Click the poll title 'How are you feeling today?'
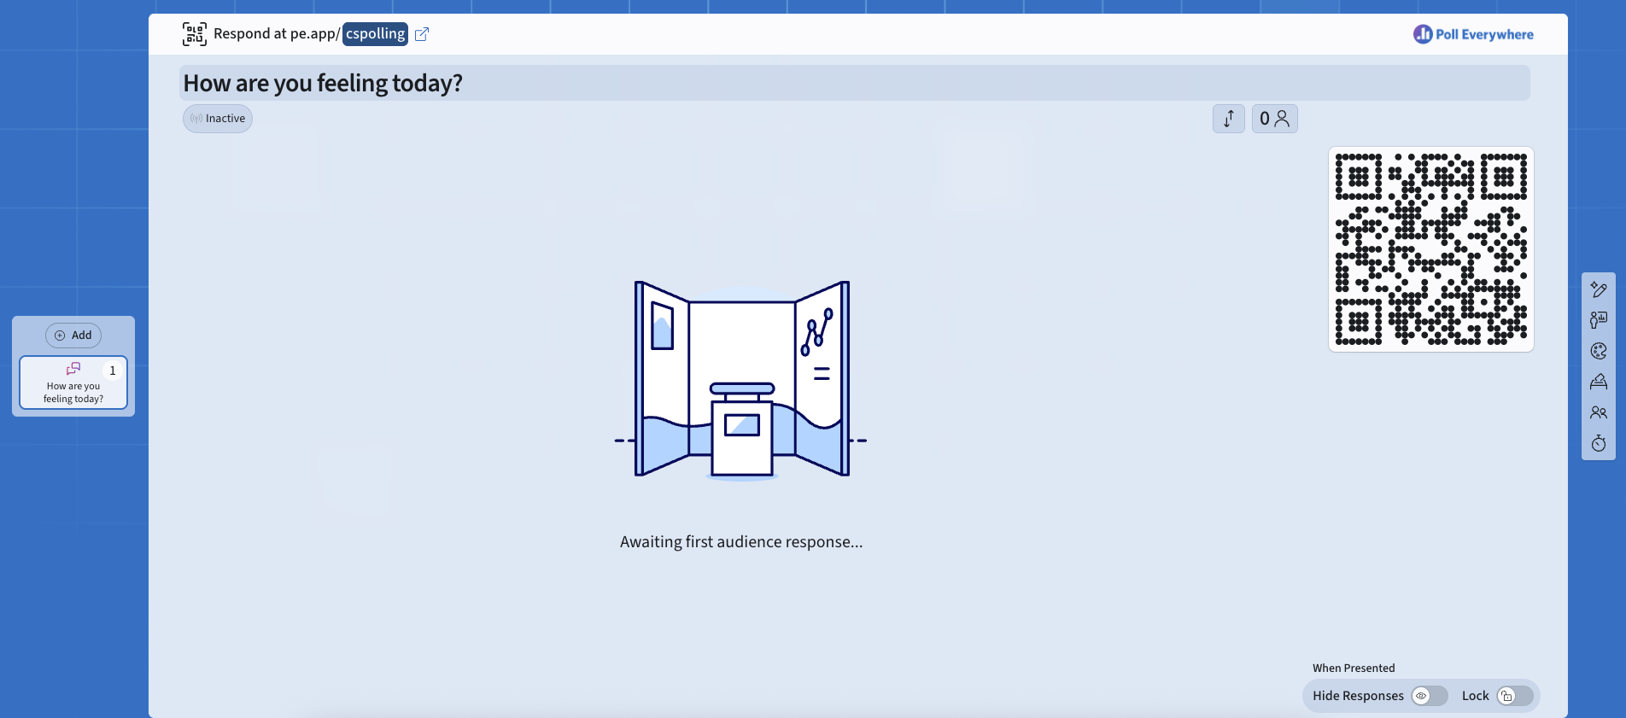This screenshot has width=1626, height=718. [x=323, y=84]
